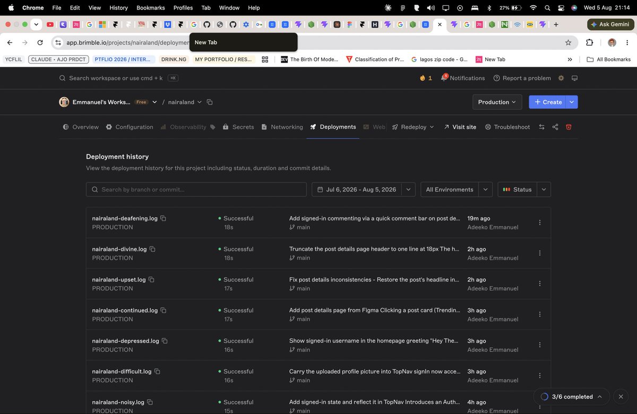Open the Secrets tab

[238, 127]
